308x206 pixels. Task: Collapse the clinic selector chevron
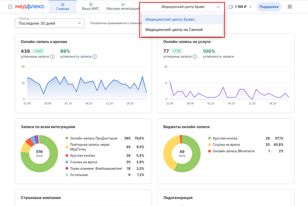pyautogui.click(x=218, y=7)
